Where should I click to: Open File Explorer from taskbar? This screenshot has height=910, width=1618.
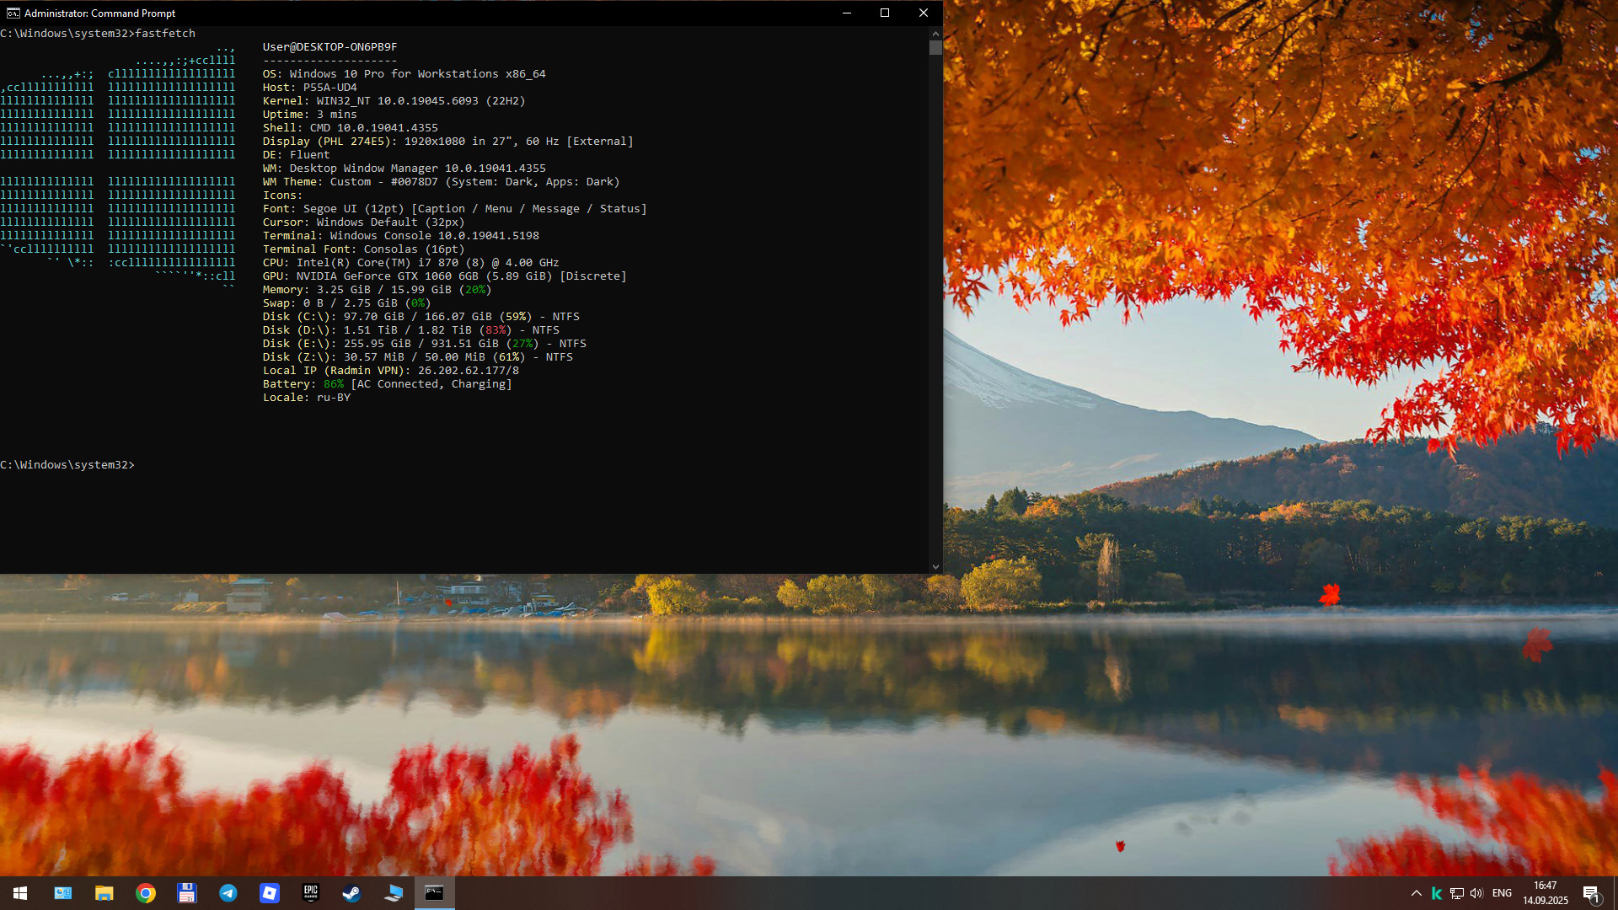(x=104, y=893)
